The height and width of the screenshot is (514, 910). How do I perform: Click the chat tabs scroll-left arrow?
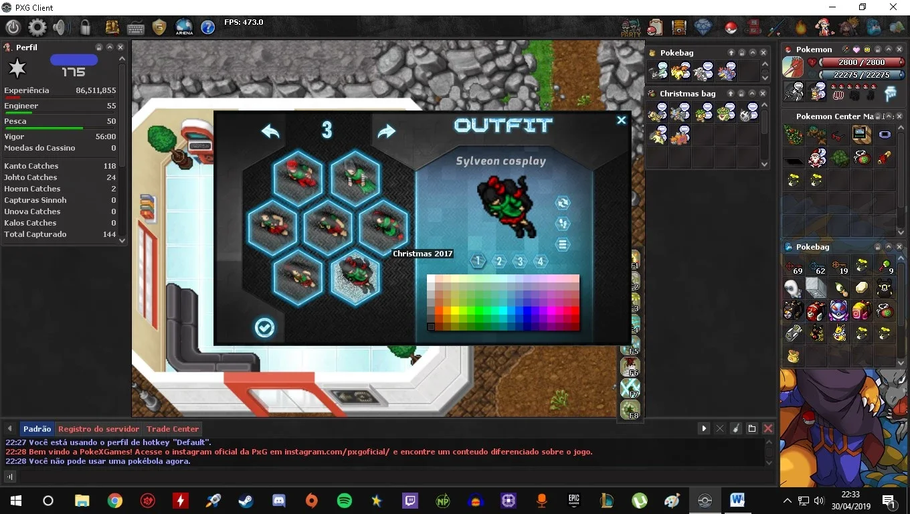(x=10, y=429)
